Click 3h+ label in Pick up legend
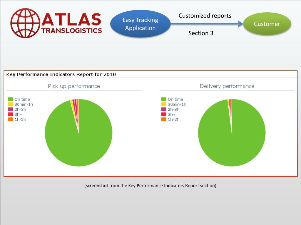The width and height of the screenshot is (301, 225). pyautogui.click(x=19, y=115)
